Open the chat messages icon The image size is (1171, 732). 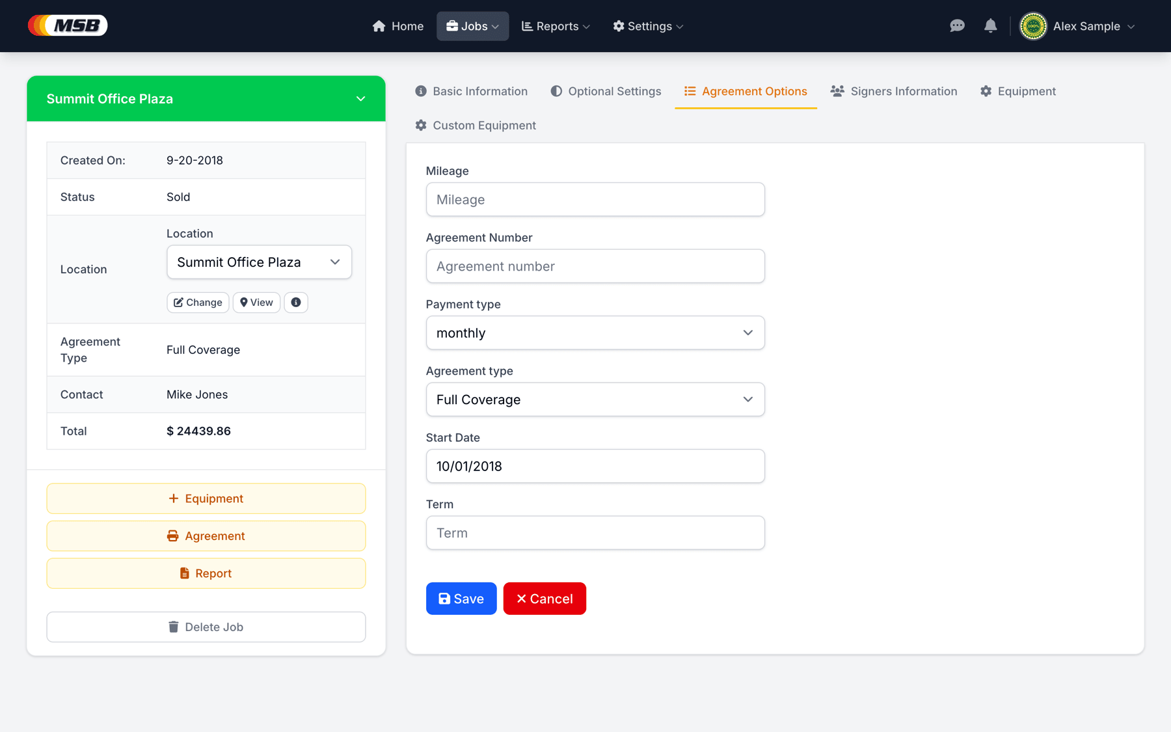pyautogui.click(x=957, y=26)
